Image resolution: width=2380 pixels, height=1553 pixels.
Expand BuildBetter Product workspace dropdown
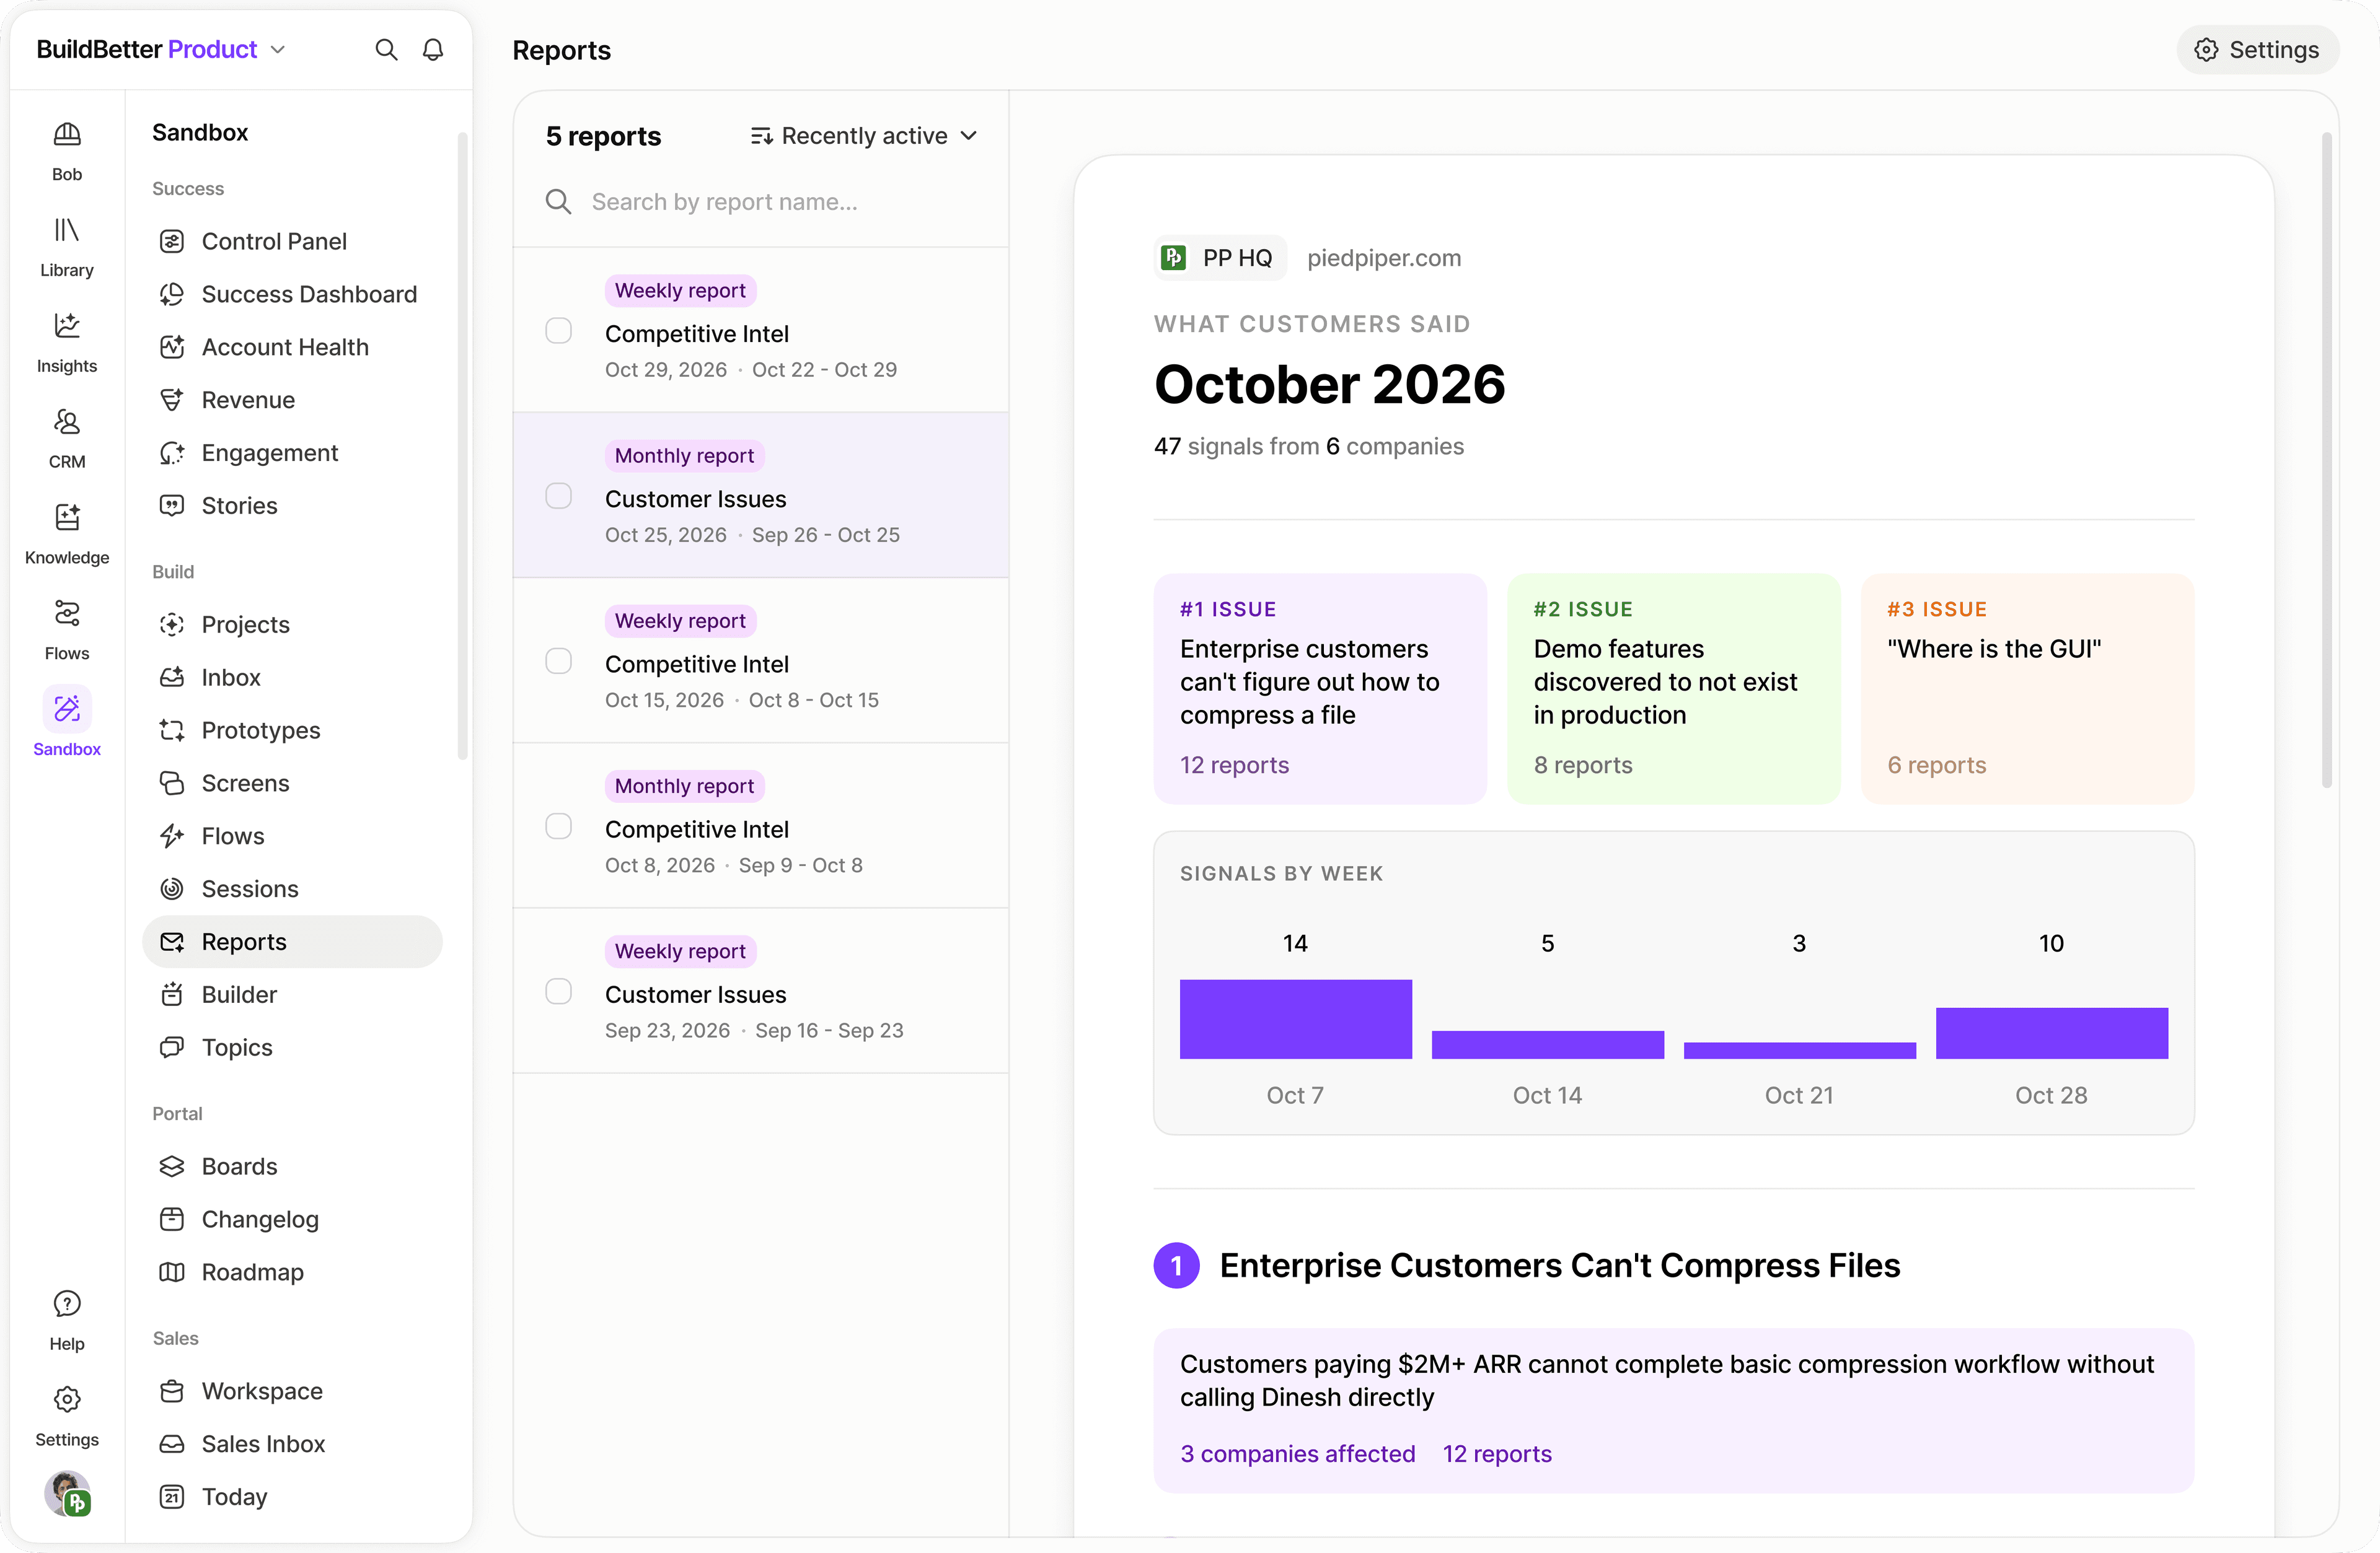[x=161, y=50]
